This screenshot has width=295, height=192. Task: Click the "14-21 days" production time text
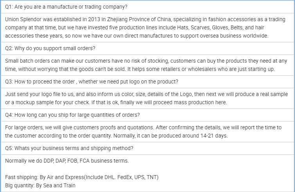(214, 136)
